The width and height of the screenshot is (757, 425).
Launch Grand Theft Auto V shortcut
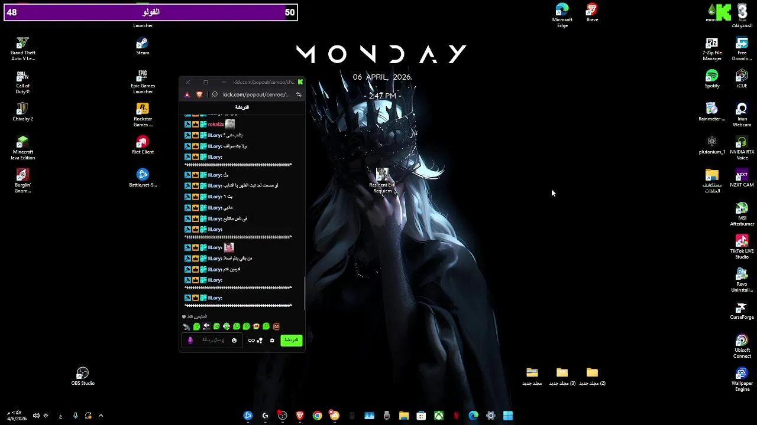(x=22, y=49)
